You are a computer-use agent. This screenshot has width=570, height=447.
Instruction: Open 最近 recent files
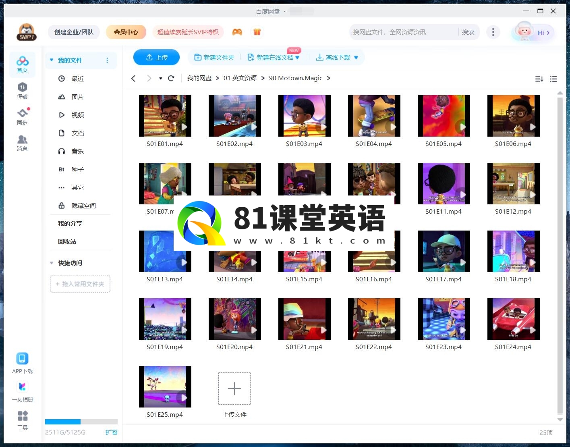point(78,79)
